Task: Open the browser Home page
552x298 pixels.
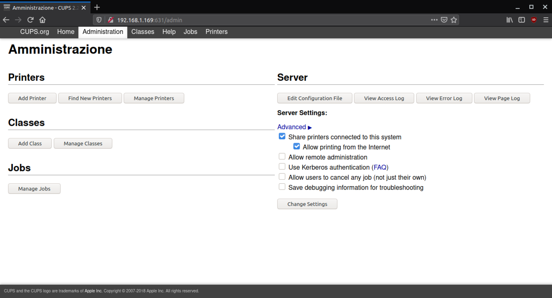Action: [x=42, y=20]
